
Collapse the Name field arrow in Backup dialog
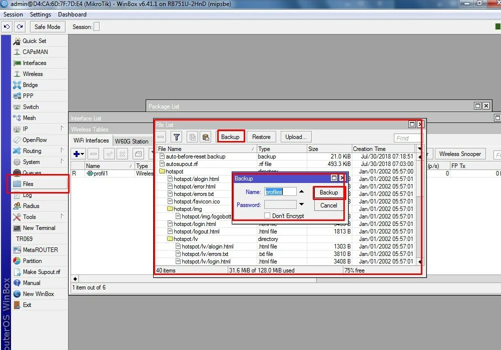(301, 191)
